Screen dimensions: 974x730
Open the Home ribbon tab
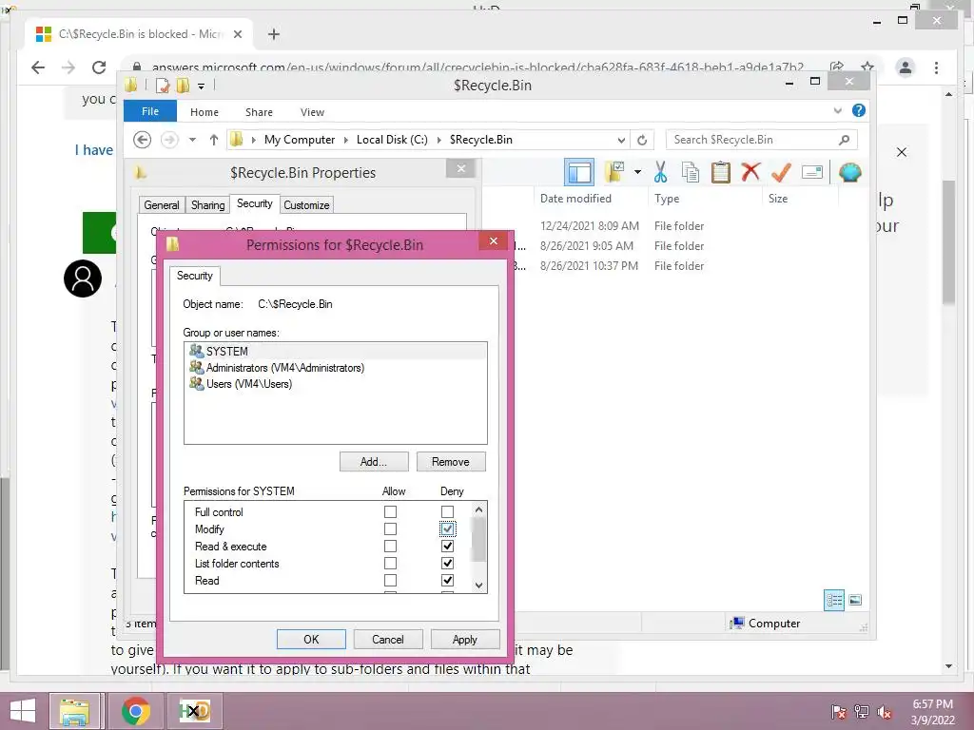[205, 112]
